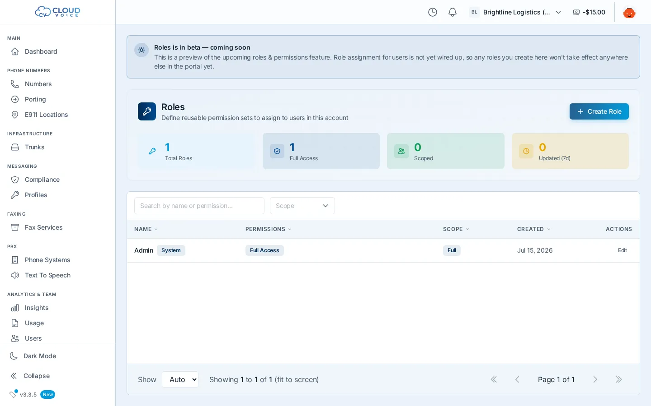
Task: Open the Scope filter dropdown
Action: 302,206
